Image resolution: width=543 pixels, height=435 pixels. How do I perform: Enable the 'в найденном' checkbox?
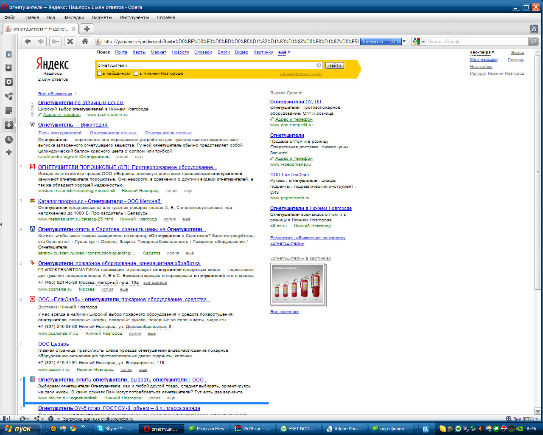[100, 73]
